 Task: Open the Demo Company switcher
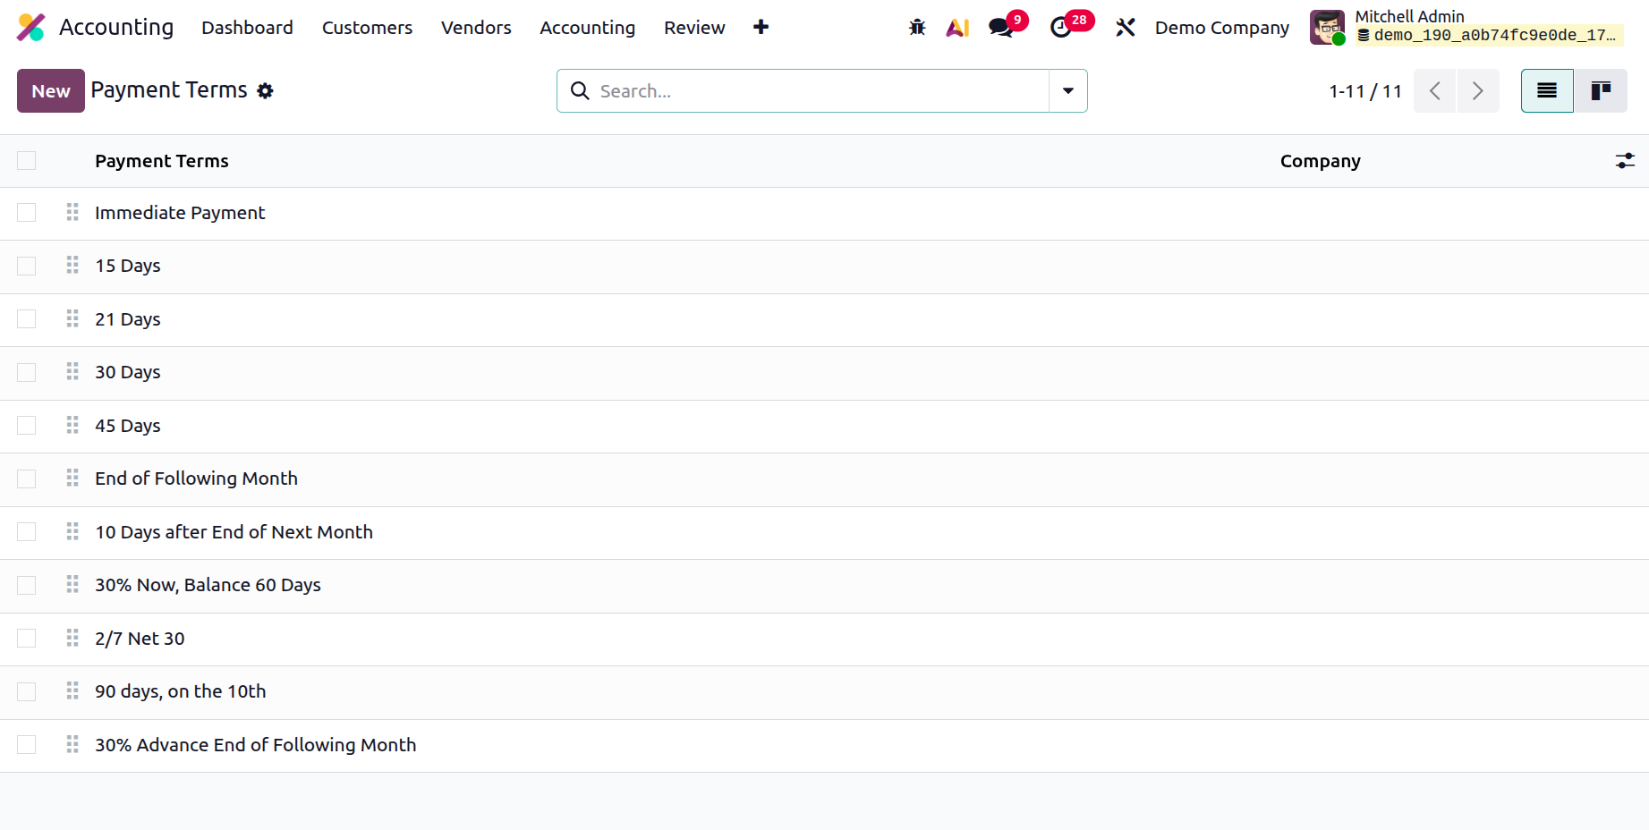1222,28
